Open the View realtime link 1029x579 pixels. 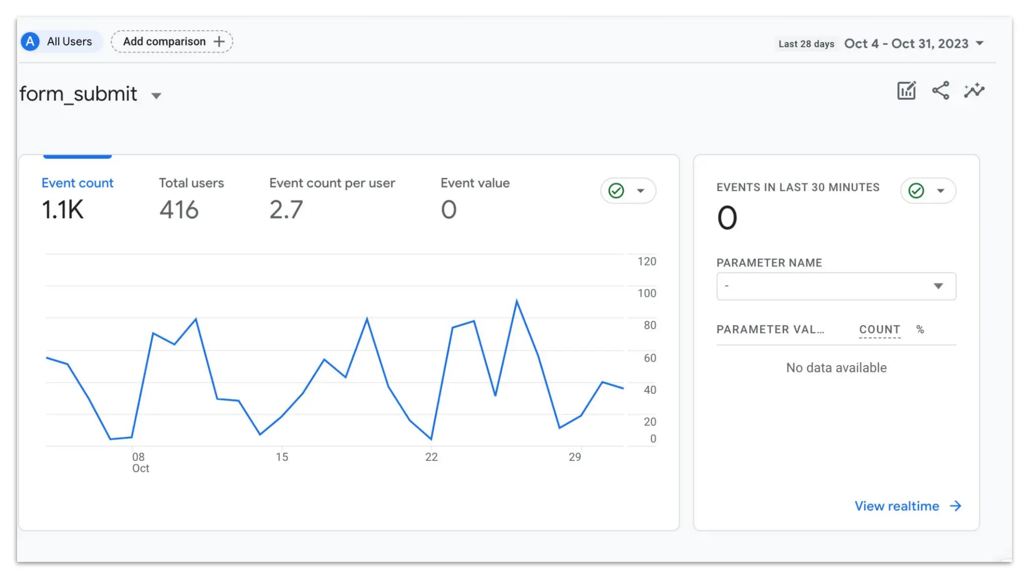pos(896,506)
